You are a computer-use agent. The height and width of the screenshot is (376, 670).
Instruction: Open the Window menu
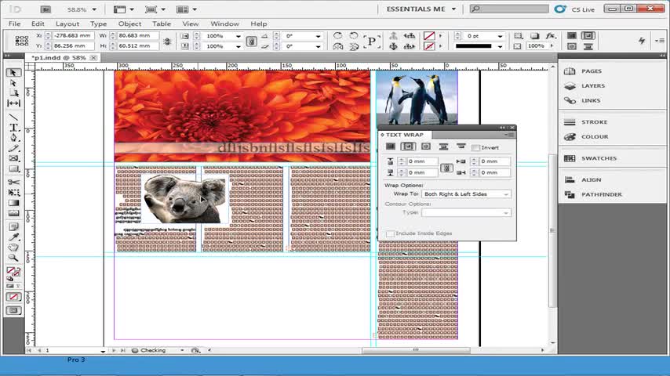point(224,24)
